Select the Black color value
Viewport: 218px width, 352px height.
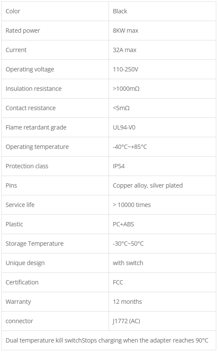pyautogui.click(x=120, y=11)
